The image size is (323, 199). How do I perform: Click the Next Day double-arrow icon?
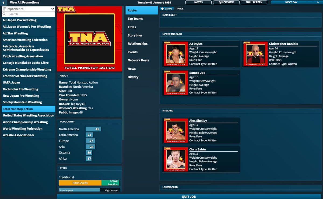coord(318,2)
